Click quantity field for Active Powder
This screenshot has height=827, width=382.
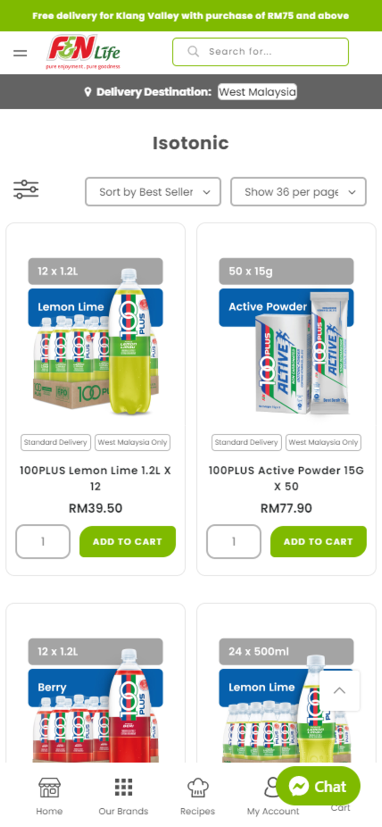234,541
